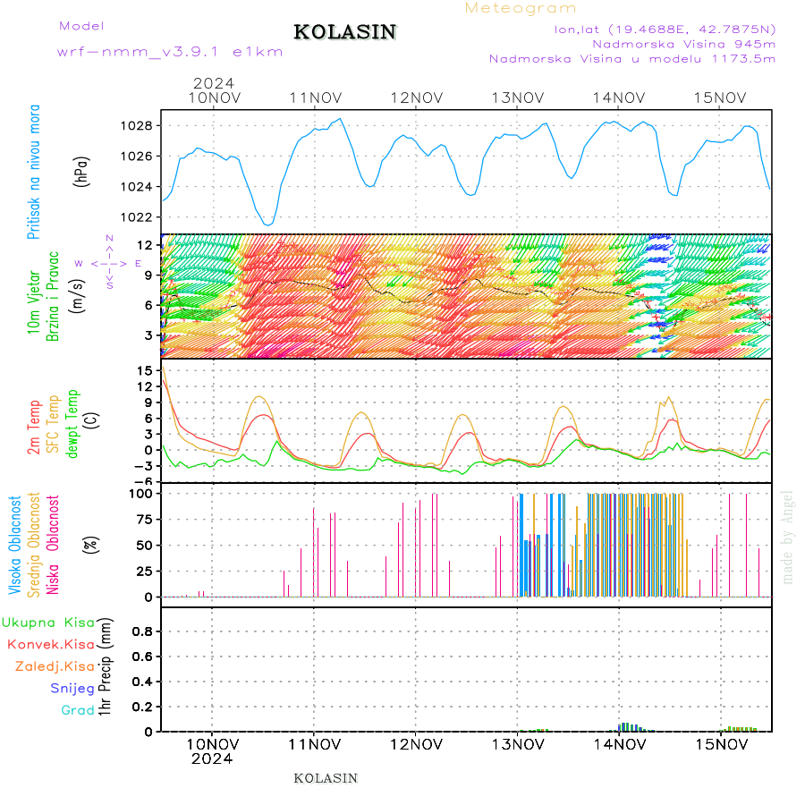This screenshot has height=805, width=805.
Task: Click the 1024 pressure tick label
Action: [137, 187]
